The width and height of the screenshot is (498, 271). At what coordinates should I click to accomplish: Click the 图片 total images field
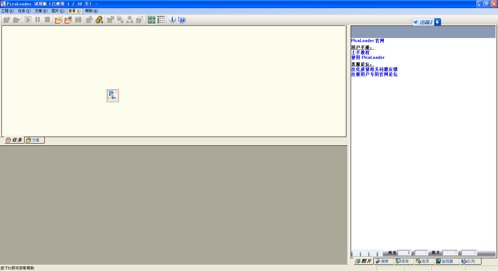pyautogui.click(x=469, y=253)
